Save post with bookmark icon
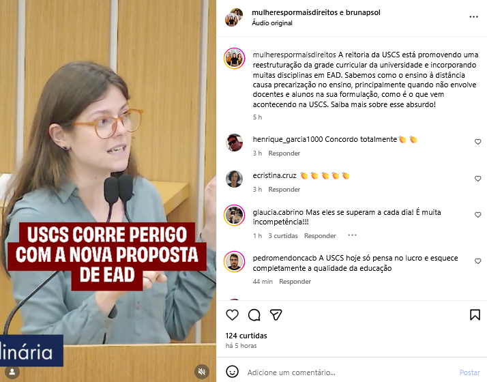Viewport: 487px width, 382px height. [x=475, y=315]
